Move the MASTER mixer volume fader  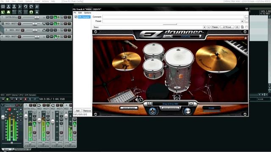3,117
